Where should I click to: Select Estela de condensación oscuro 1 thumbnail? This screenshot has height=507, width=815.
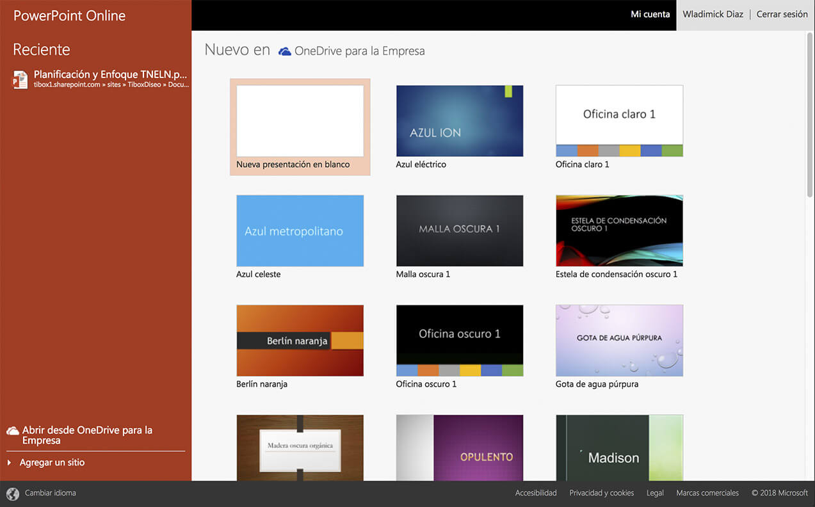coord(619,230)
